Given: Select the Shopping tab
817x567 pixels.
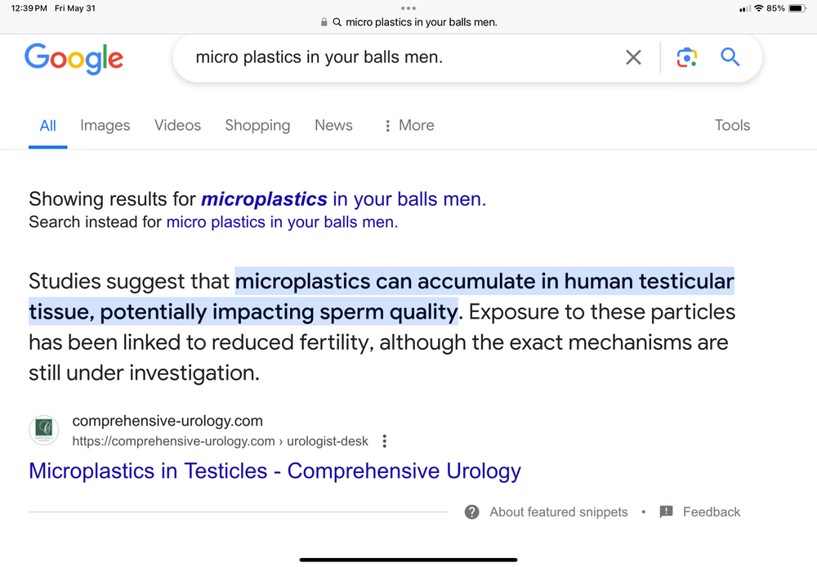Looking at the screenshot, I should point(257,126).
